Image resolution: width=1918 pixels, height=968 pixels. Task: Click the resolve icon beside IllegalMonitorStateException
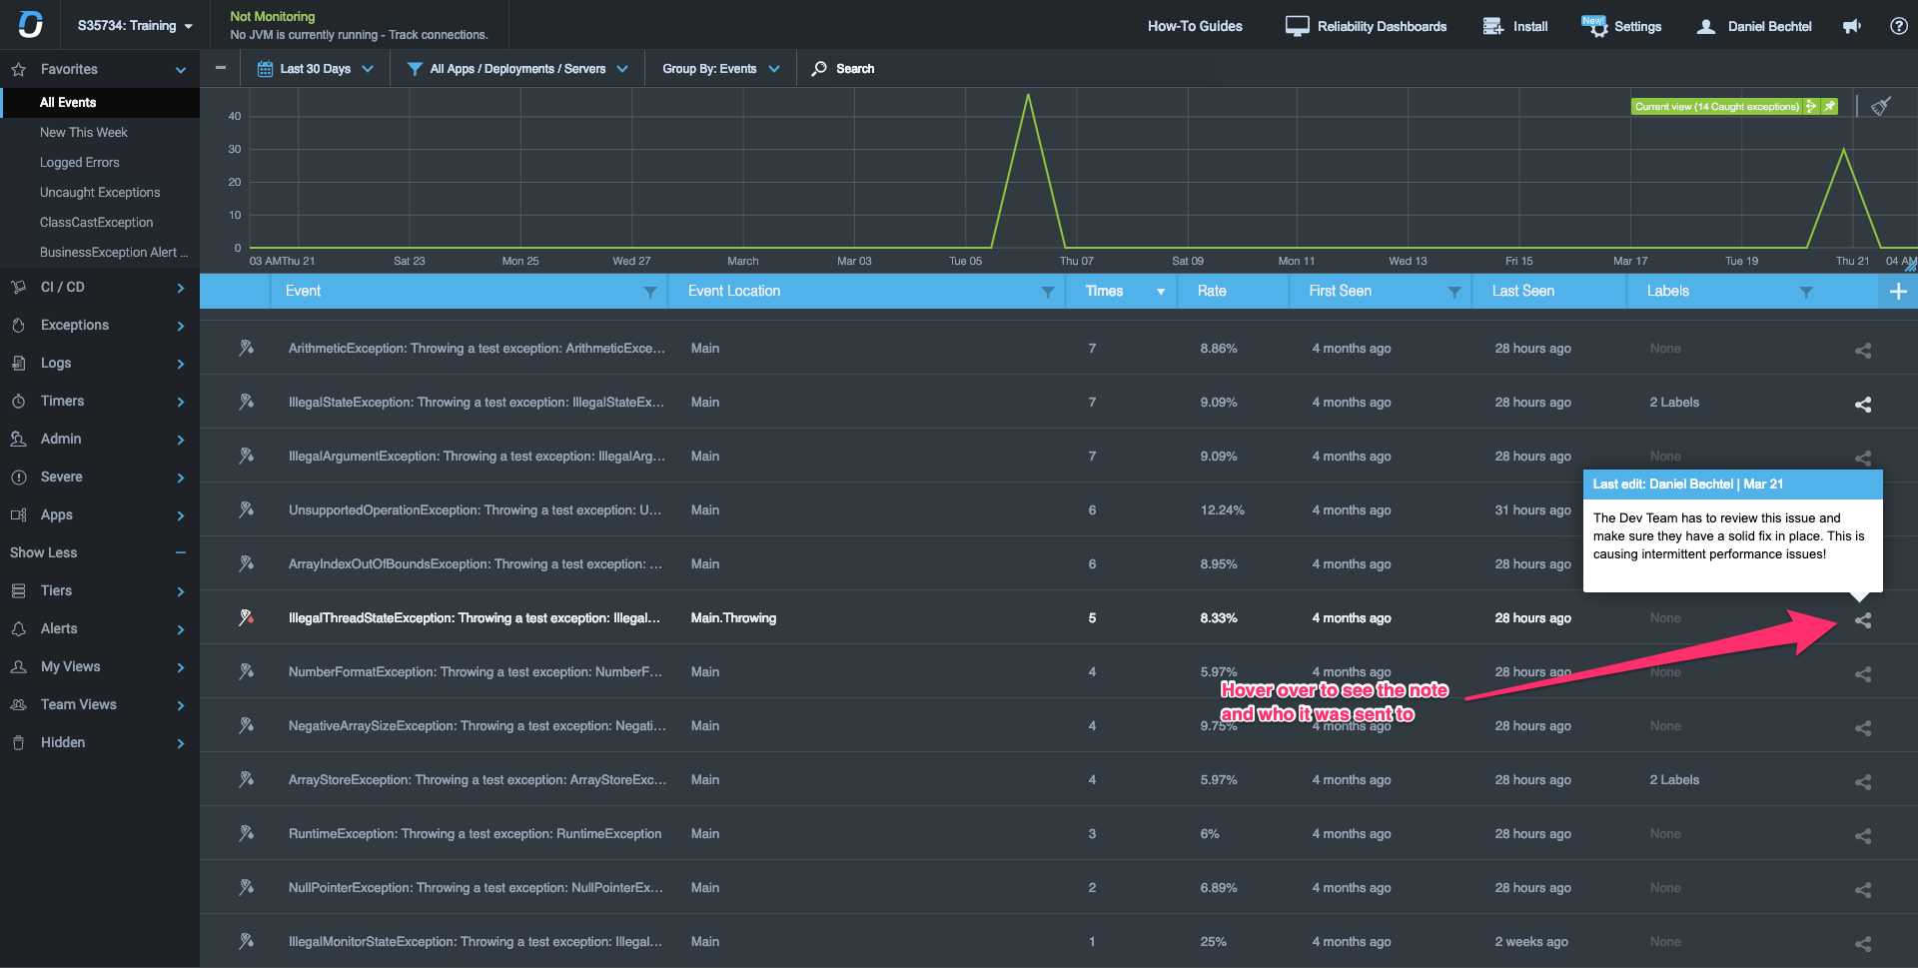click(246, 941)
